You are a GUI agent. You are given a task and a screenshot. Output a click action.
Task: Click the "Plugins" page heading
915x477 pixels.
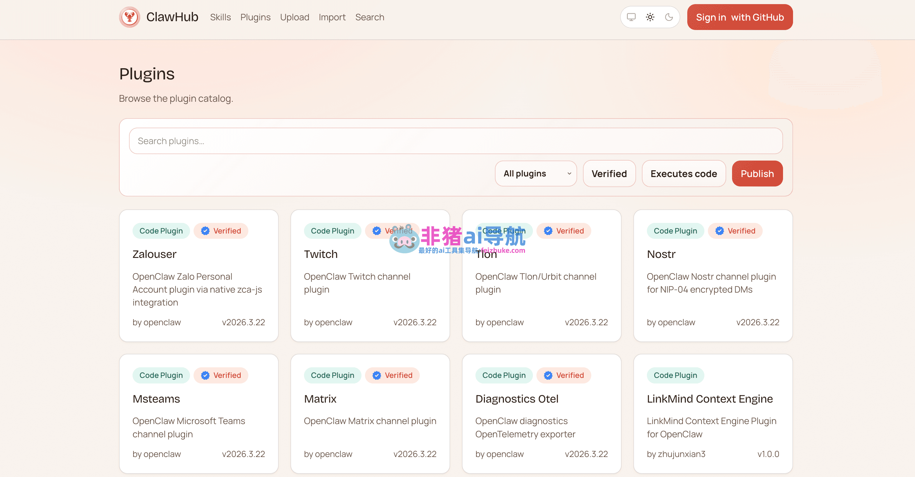[147, 74]
